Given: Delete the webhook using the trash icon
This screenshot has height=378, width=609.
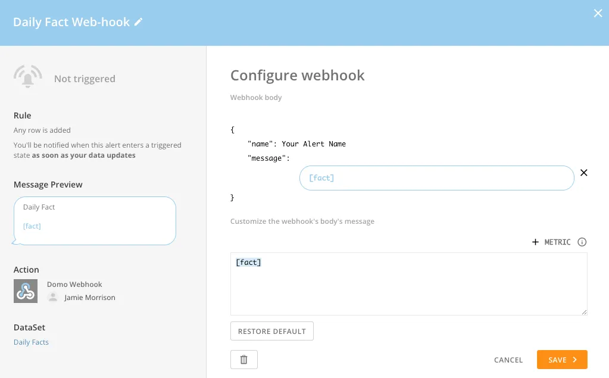Looking at the screenshot, I should 244,359.
